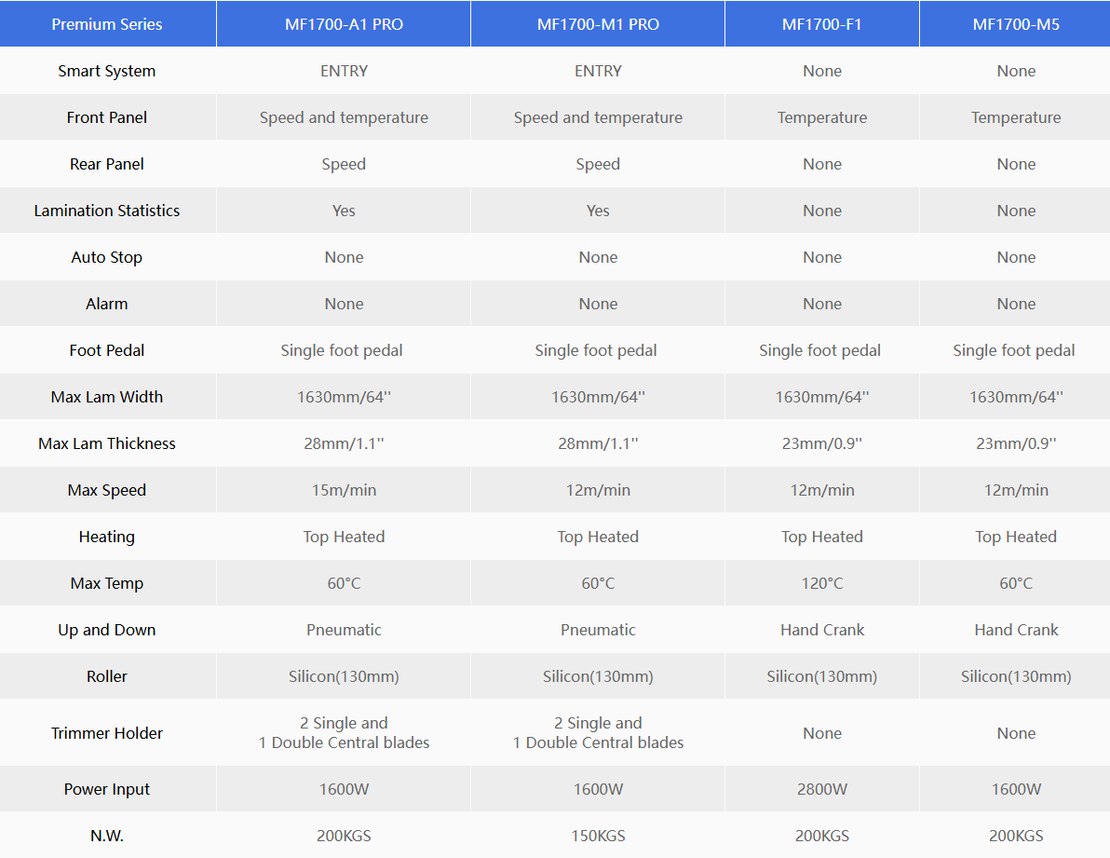Click the Foot Pedal row label
Viewport: 1110px width, 858px height.
107,350
